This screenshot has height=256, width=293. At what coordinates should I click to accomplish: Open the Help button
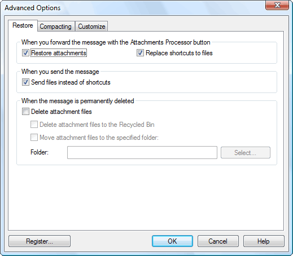pyautogui.click(x=264, y=241)
